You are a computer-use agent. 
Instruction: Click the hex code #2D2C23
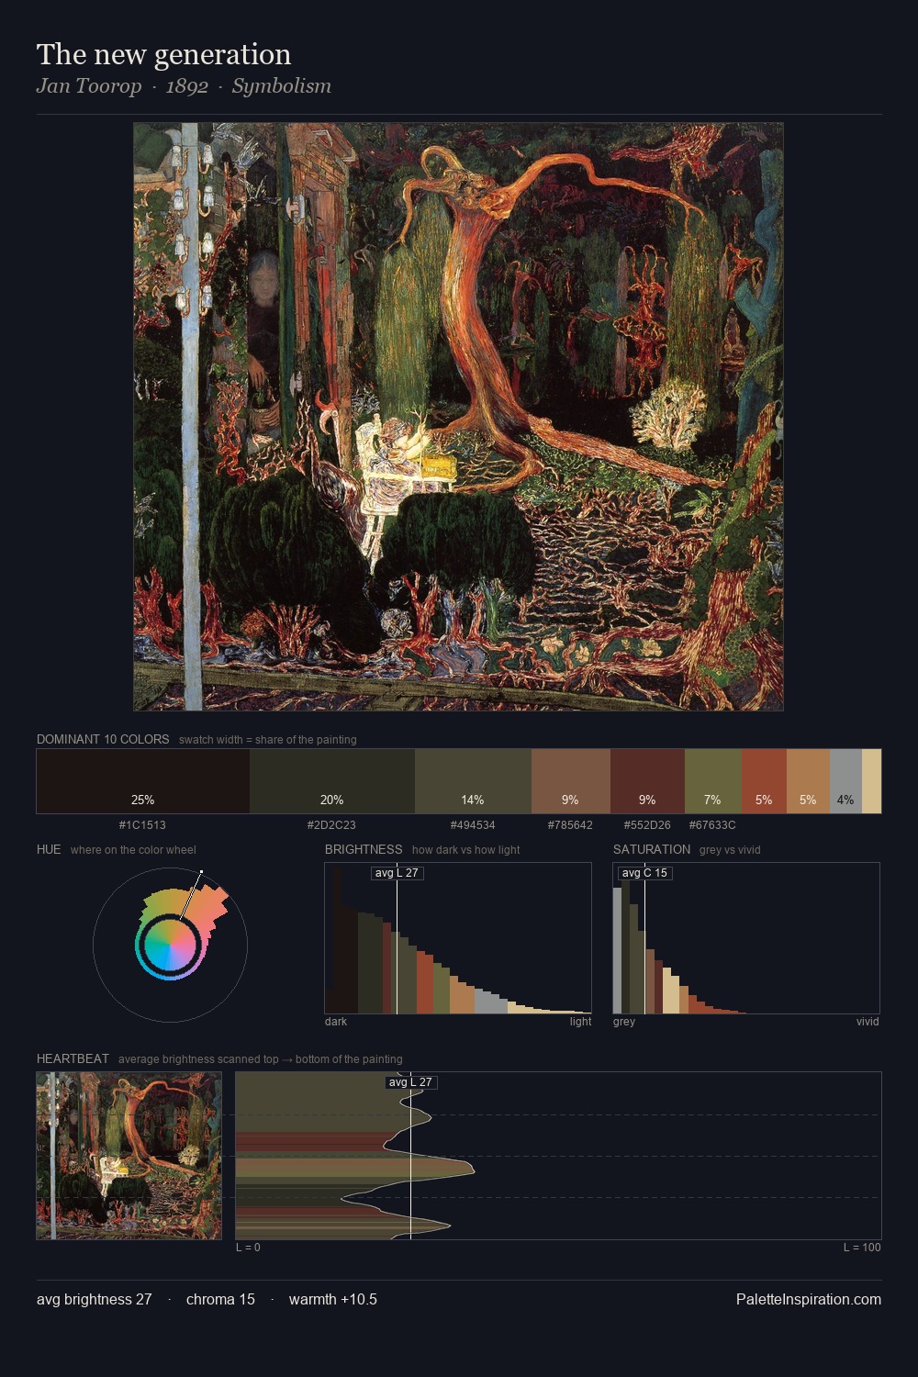[331, 825]
